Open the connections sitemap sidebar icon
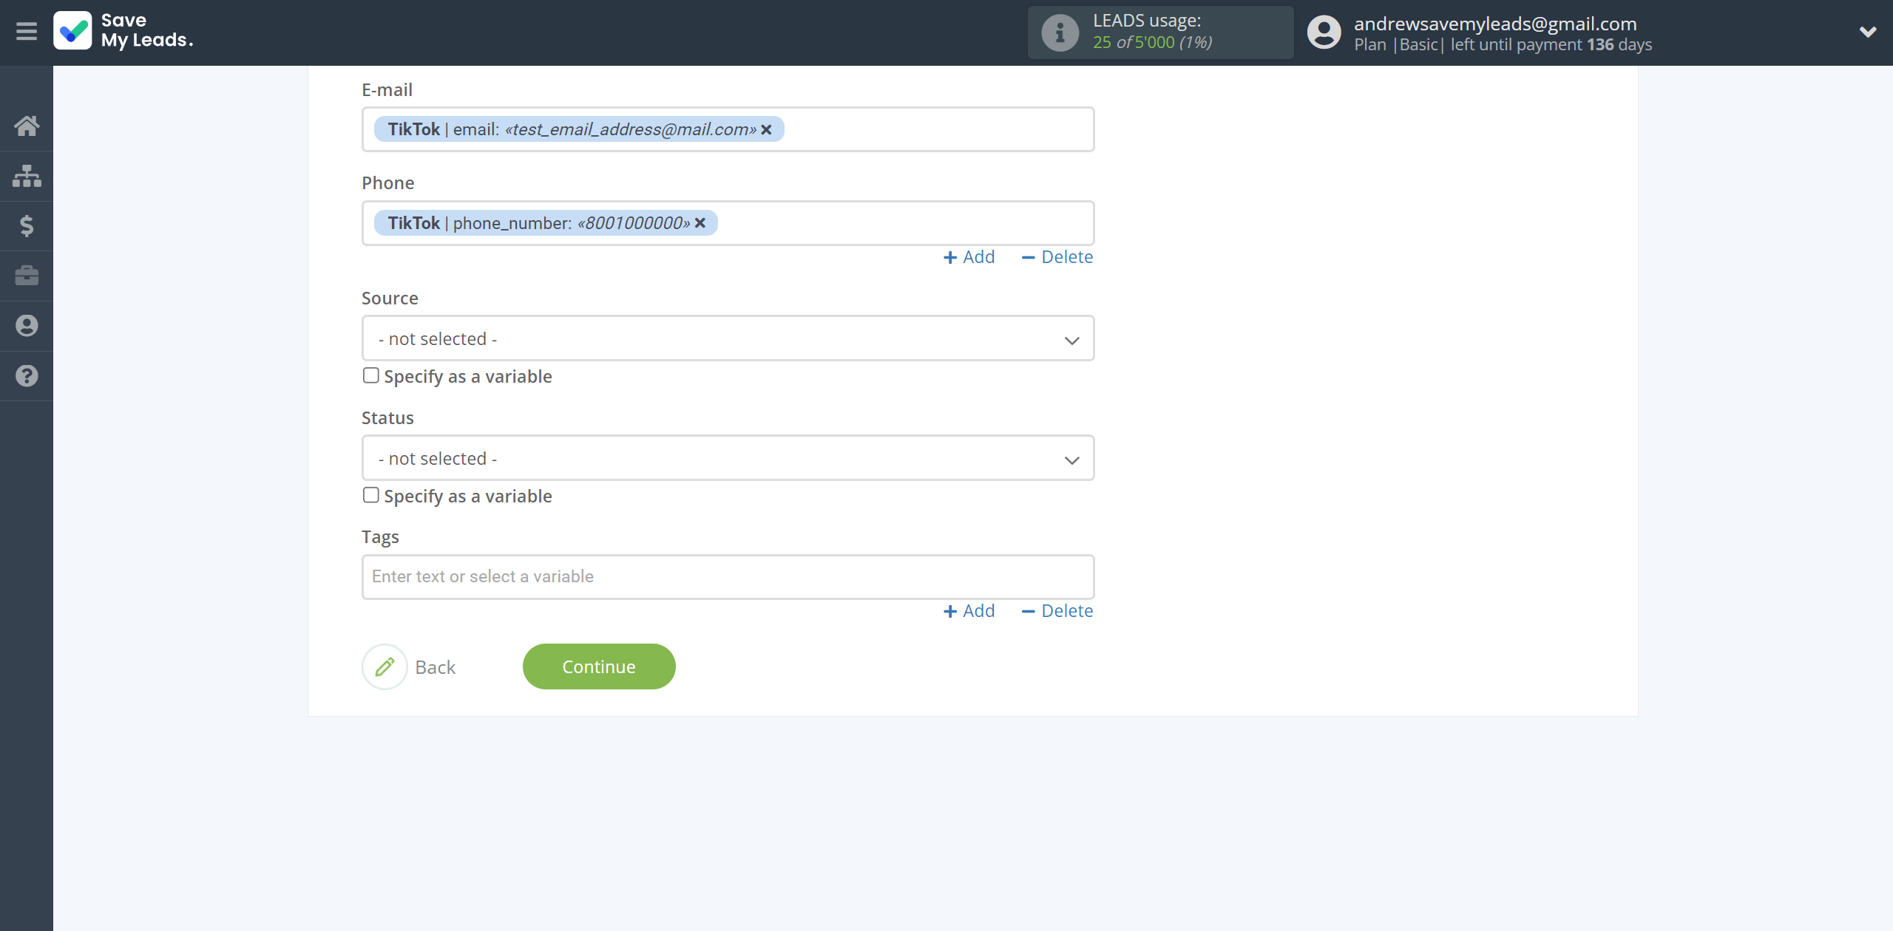The width and height of the screenshot is (1893, 931). (27, 176)
